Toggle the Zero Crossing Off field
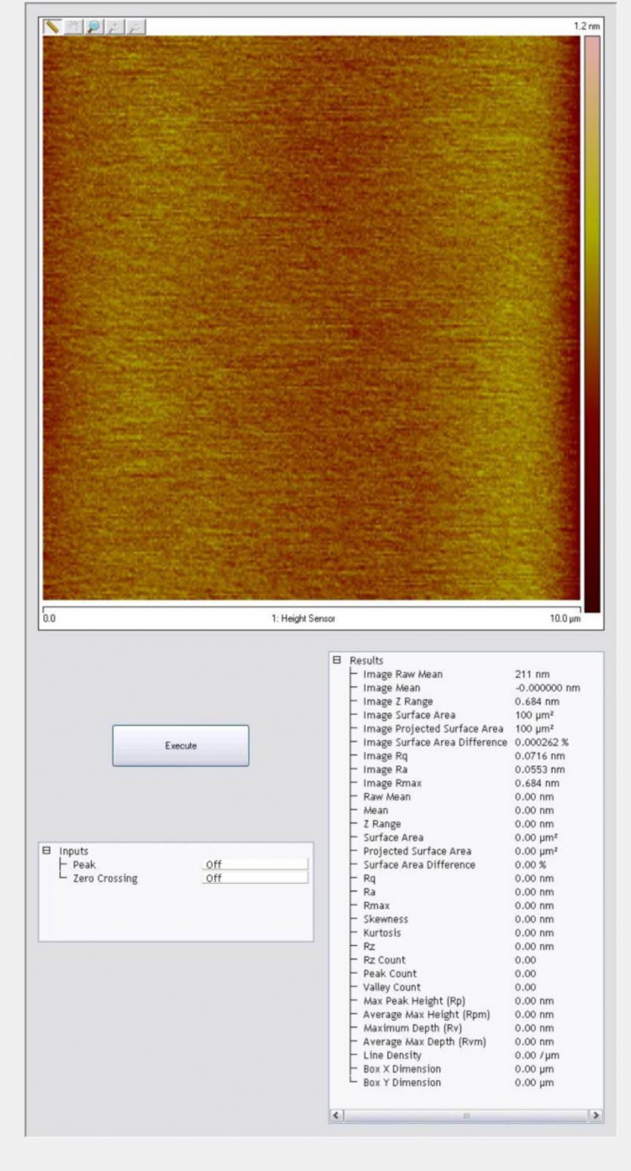This screenshot has height=1171, width=631. tap(254, 878)
